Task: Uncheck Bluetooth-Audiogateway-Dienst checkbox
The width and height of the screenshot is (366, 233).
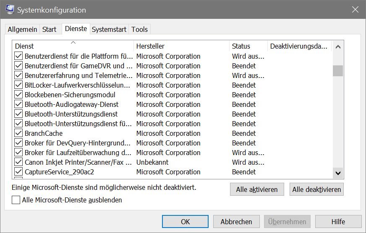Action: point(18,104)
